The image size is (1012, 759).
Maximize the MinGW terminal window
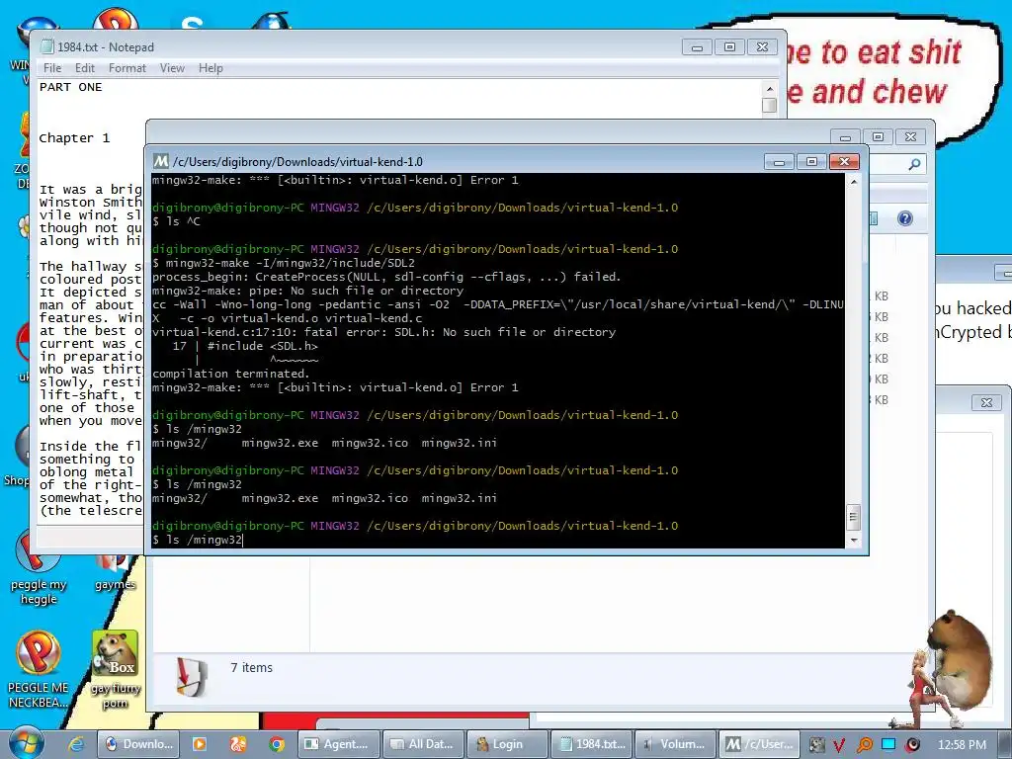[x=811, y=161]
